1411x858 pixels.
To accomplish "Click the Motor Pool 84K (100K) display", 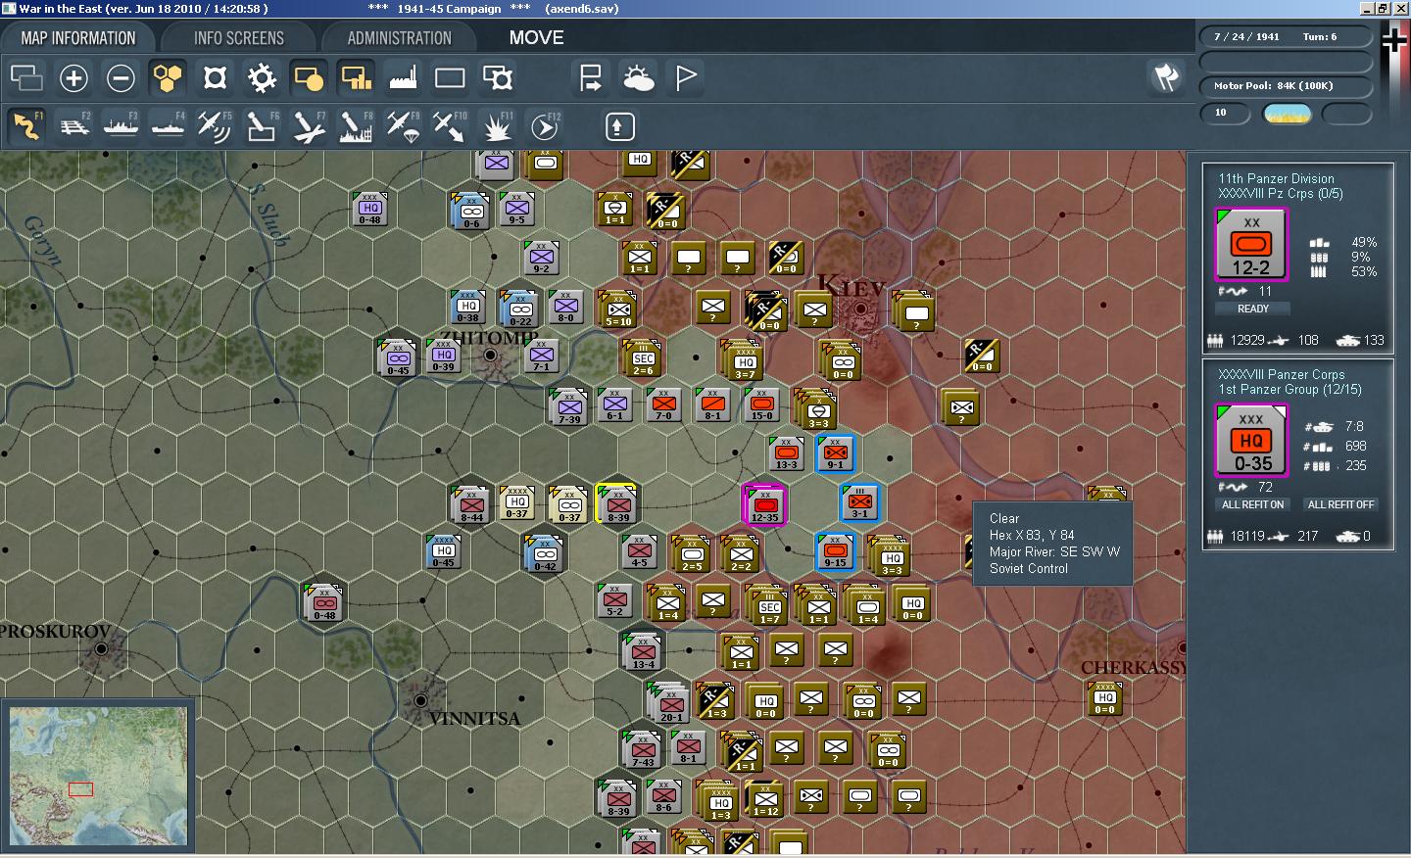I will [1286, 86].
